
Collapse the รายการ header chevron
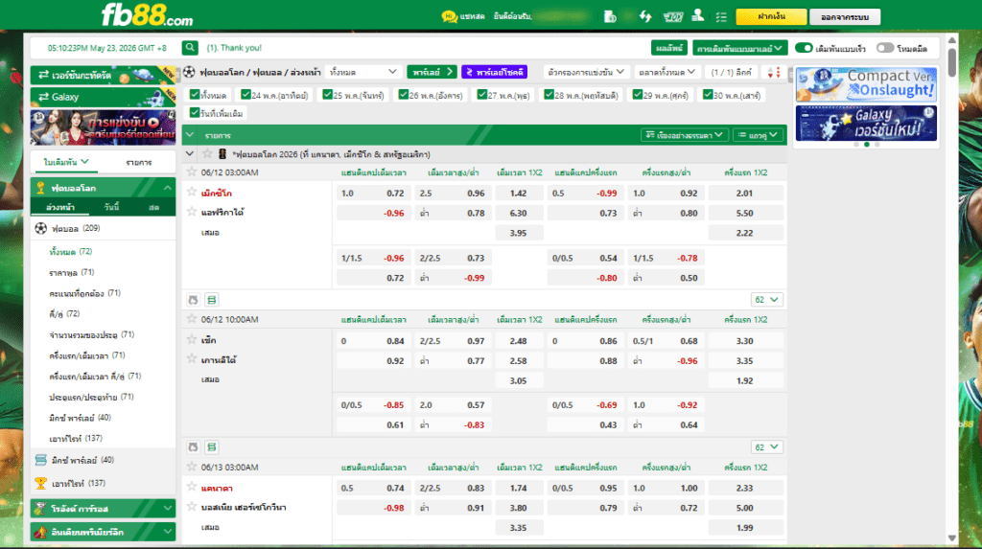pos(190,134)
